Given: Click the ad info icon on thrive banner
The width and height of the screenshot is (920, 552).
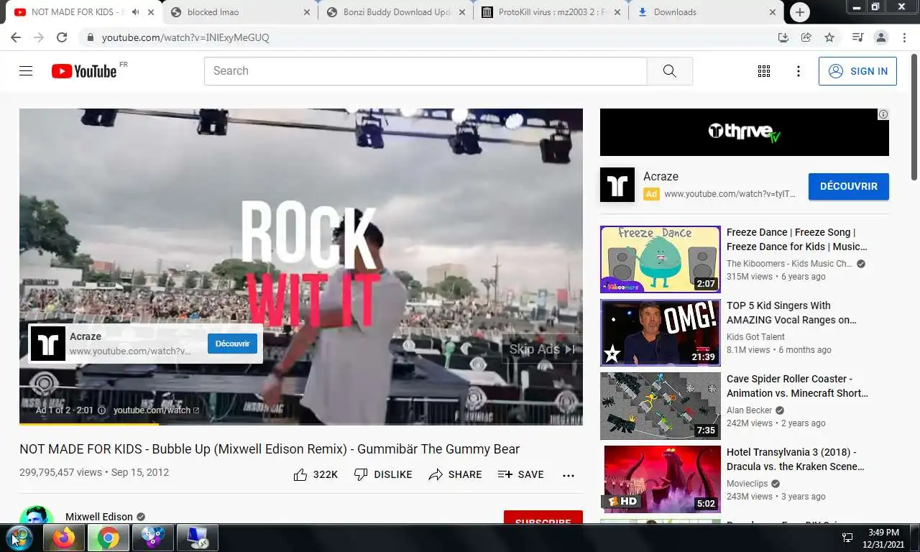Looking at the screenshot, I should (x=883, y=114).
